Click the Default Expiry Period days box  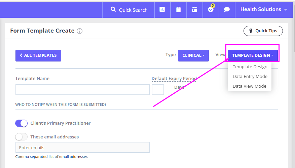coord(158,89)
